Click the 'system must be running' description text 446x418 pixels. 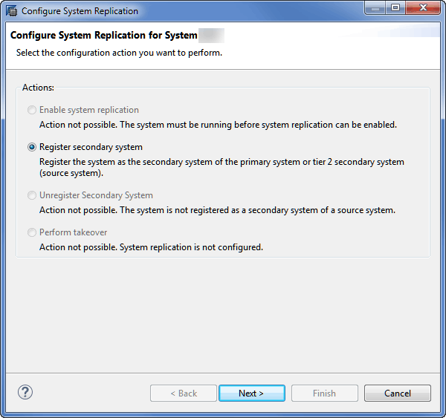coord(218,124)
